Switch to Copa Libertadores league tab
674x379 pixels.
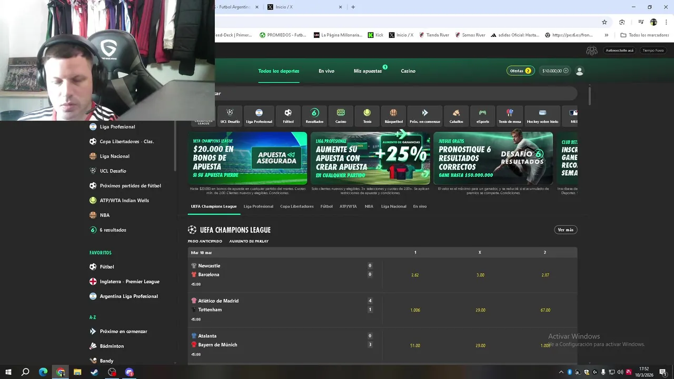point(297,206)
